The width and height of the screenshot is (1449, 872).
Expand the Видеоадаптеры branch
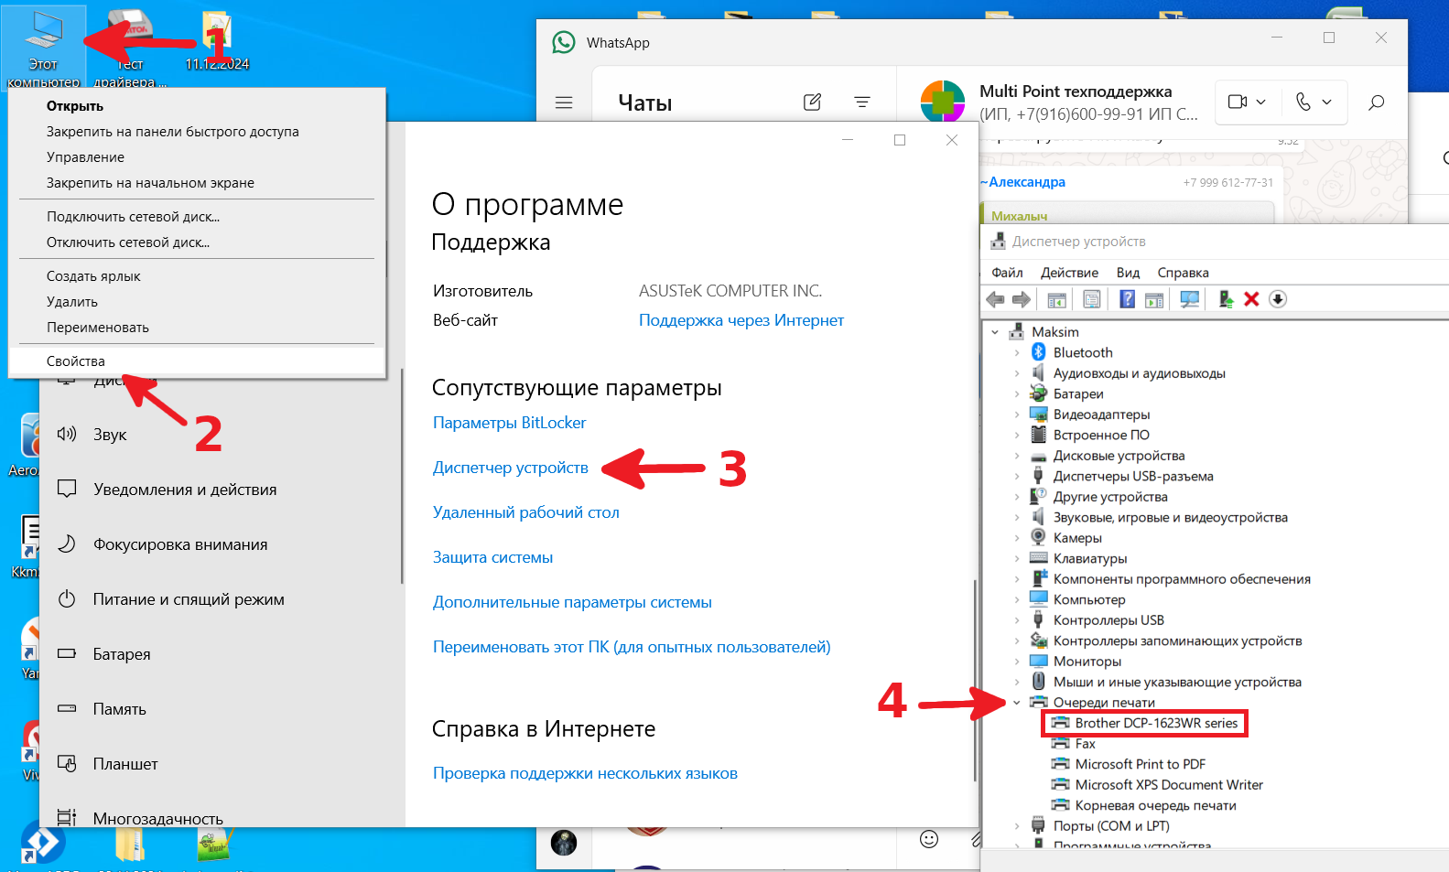coord(1016,414)
